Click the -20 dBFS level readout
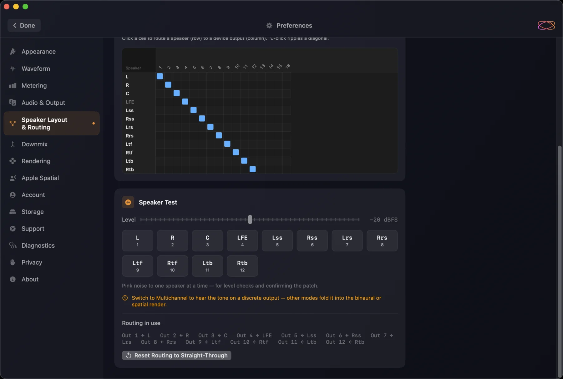 coord(383,220)
